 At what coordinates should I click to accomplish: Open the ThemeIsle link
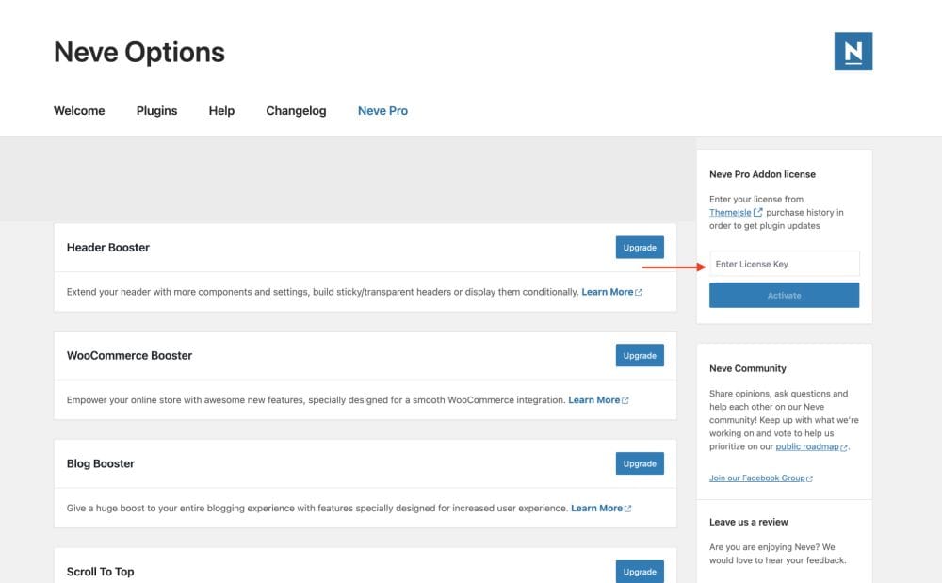730,213
